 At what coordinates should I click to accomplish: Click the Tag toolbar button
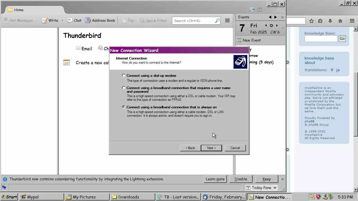point(128,20)
